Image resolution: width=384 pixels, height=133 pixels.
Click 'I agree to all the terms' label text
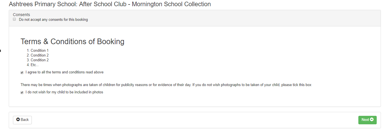coord(64,72)
